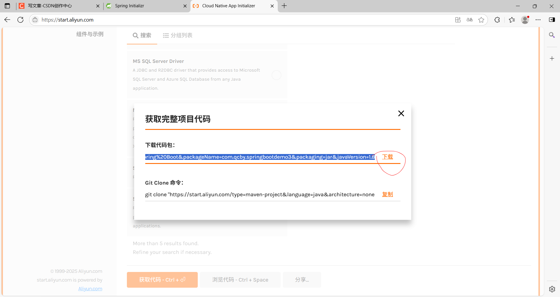
Task: Click the 获取代码 button
Action: tap(162, 280)
